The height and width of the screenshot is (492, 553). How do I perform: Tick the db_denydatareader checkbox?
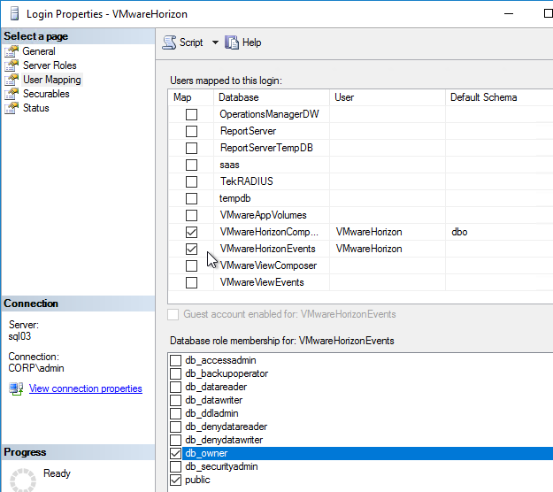[176, 427]
